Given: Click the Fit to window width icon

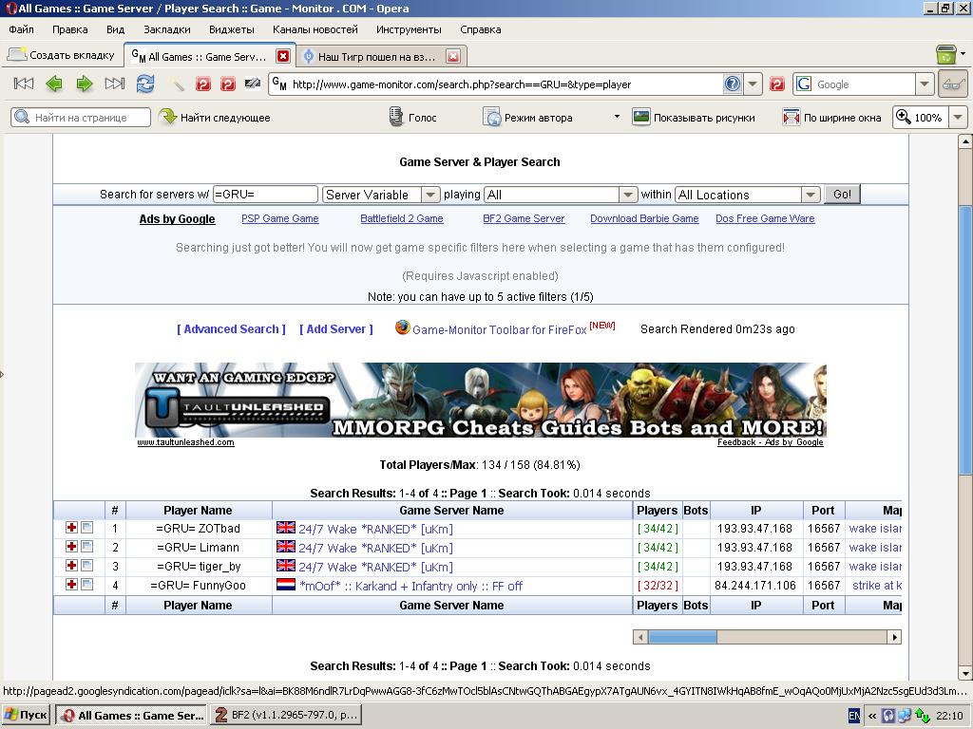Looking at the screenshot, I should coord(791,117).
